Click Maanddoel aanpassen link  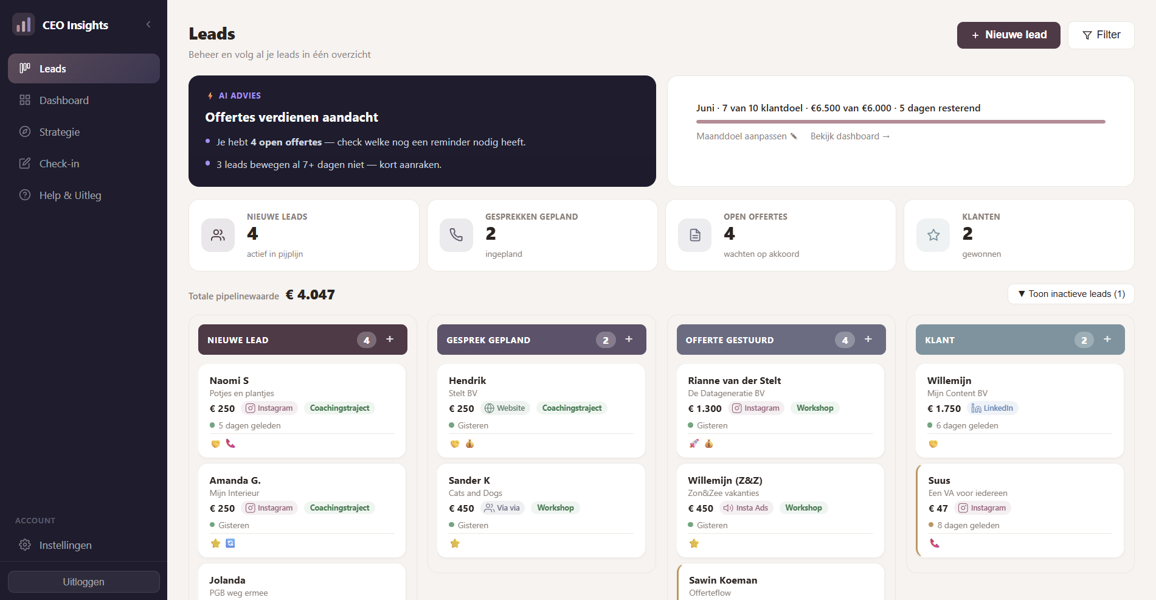747,136
